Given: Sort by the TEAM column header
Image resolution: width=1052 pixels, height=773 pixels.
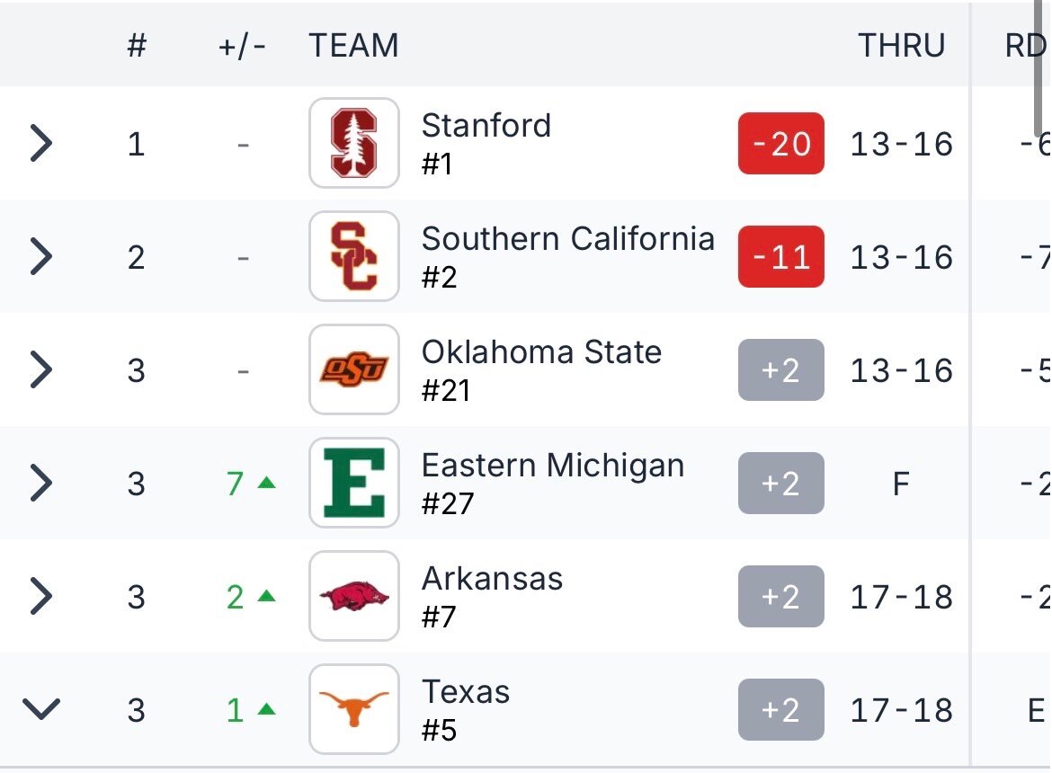Looking at the screenshot, I should (353, 46).
